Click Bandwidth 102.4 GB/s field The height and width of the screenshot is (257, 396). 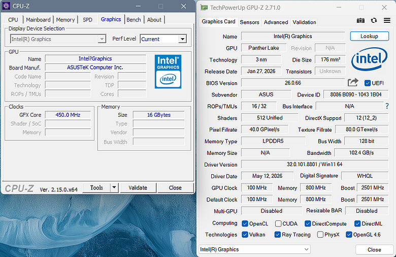coord(361,153)
